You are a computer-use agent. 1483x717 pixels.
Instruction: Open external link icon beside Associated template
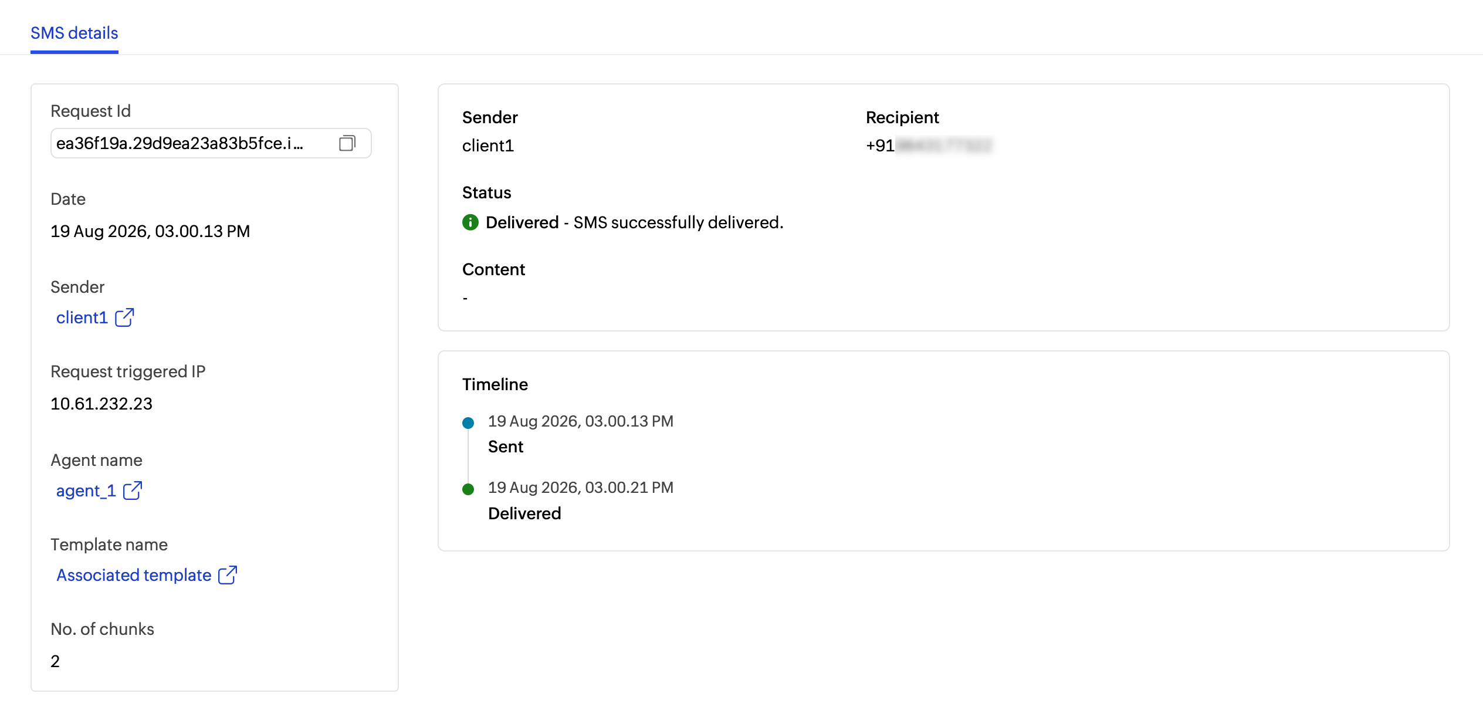pyautogui.click(x=228, y=575)
